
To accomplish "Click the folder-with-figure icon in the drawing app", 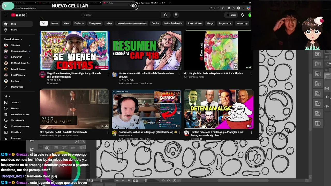I will (318, 123).
